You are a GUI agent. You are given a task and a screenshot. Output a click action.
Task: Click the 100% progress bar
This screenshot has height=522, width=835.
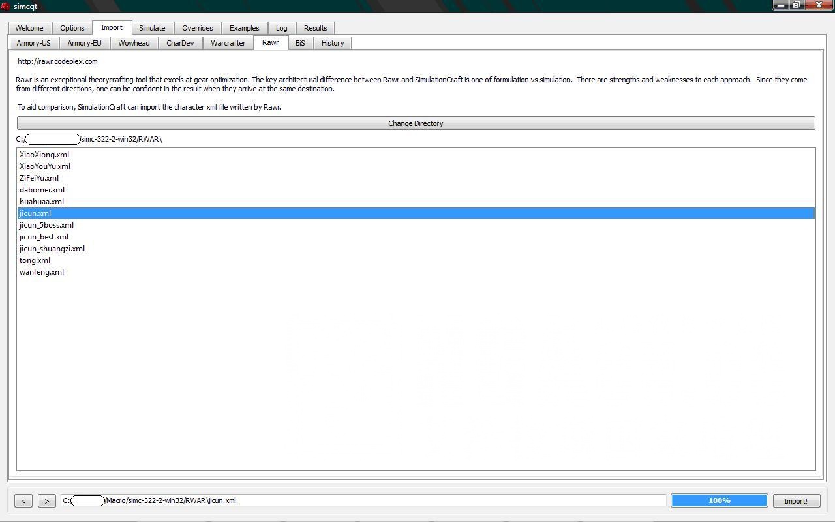point(719,500)
